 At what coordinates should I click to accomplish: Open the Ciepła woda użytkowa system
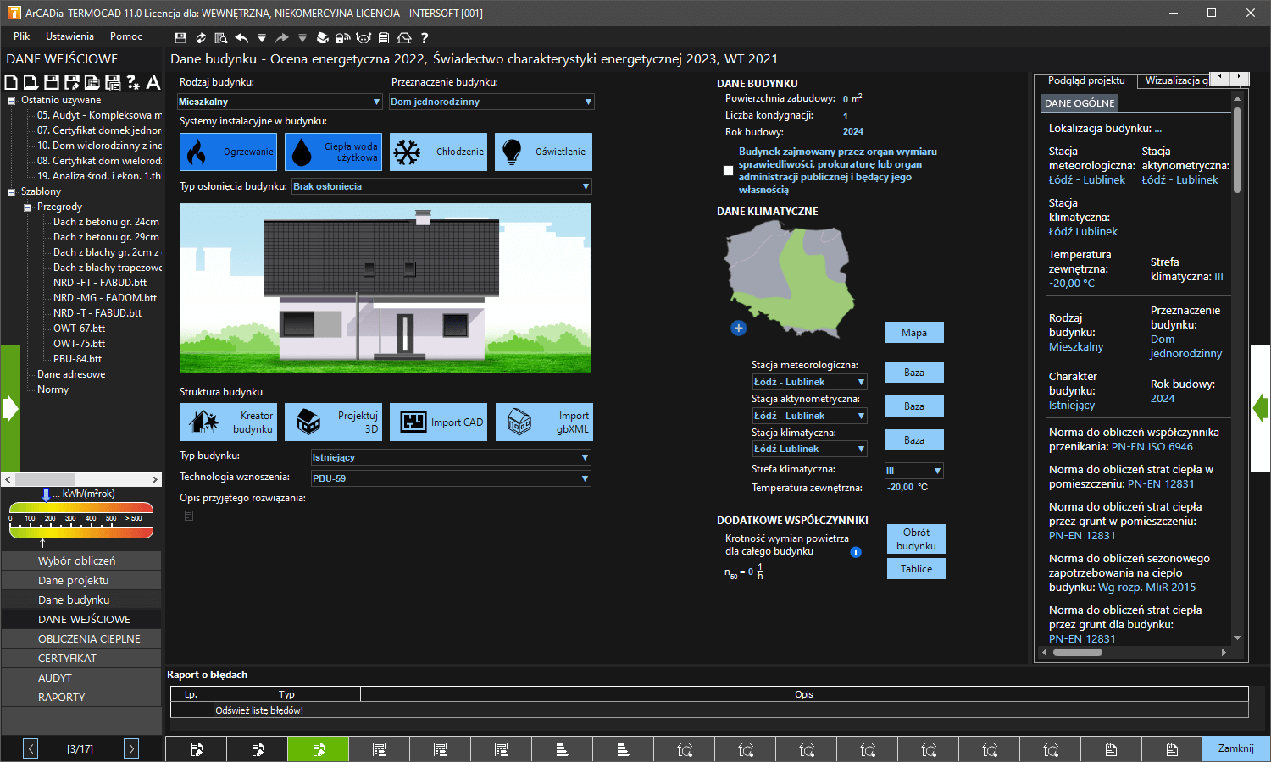coord(333,152)
